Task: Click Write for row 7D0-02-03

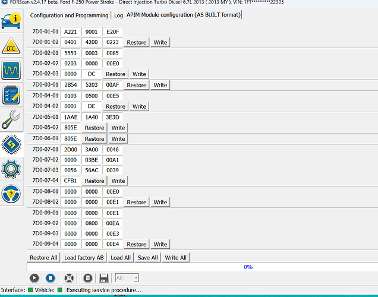Action: [139, 74]
